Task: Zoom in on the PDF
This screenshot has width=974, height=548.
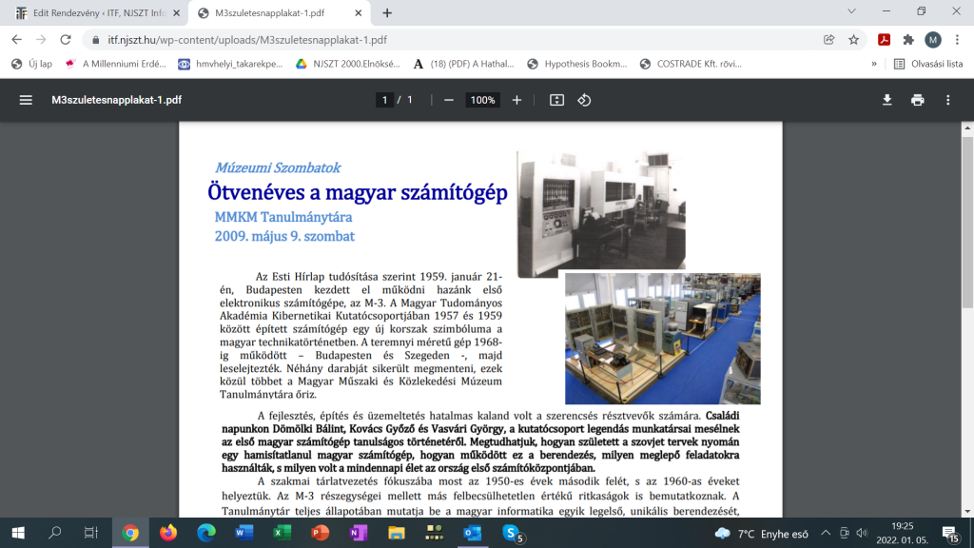Action: click(516, 100)
